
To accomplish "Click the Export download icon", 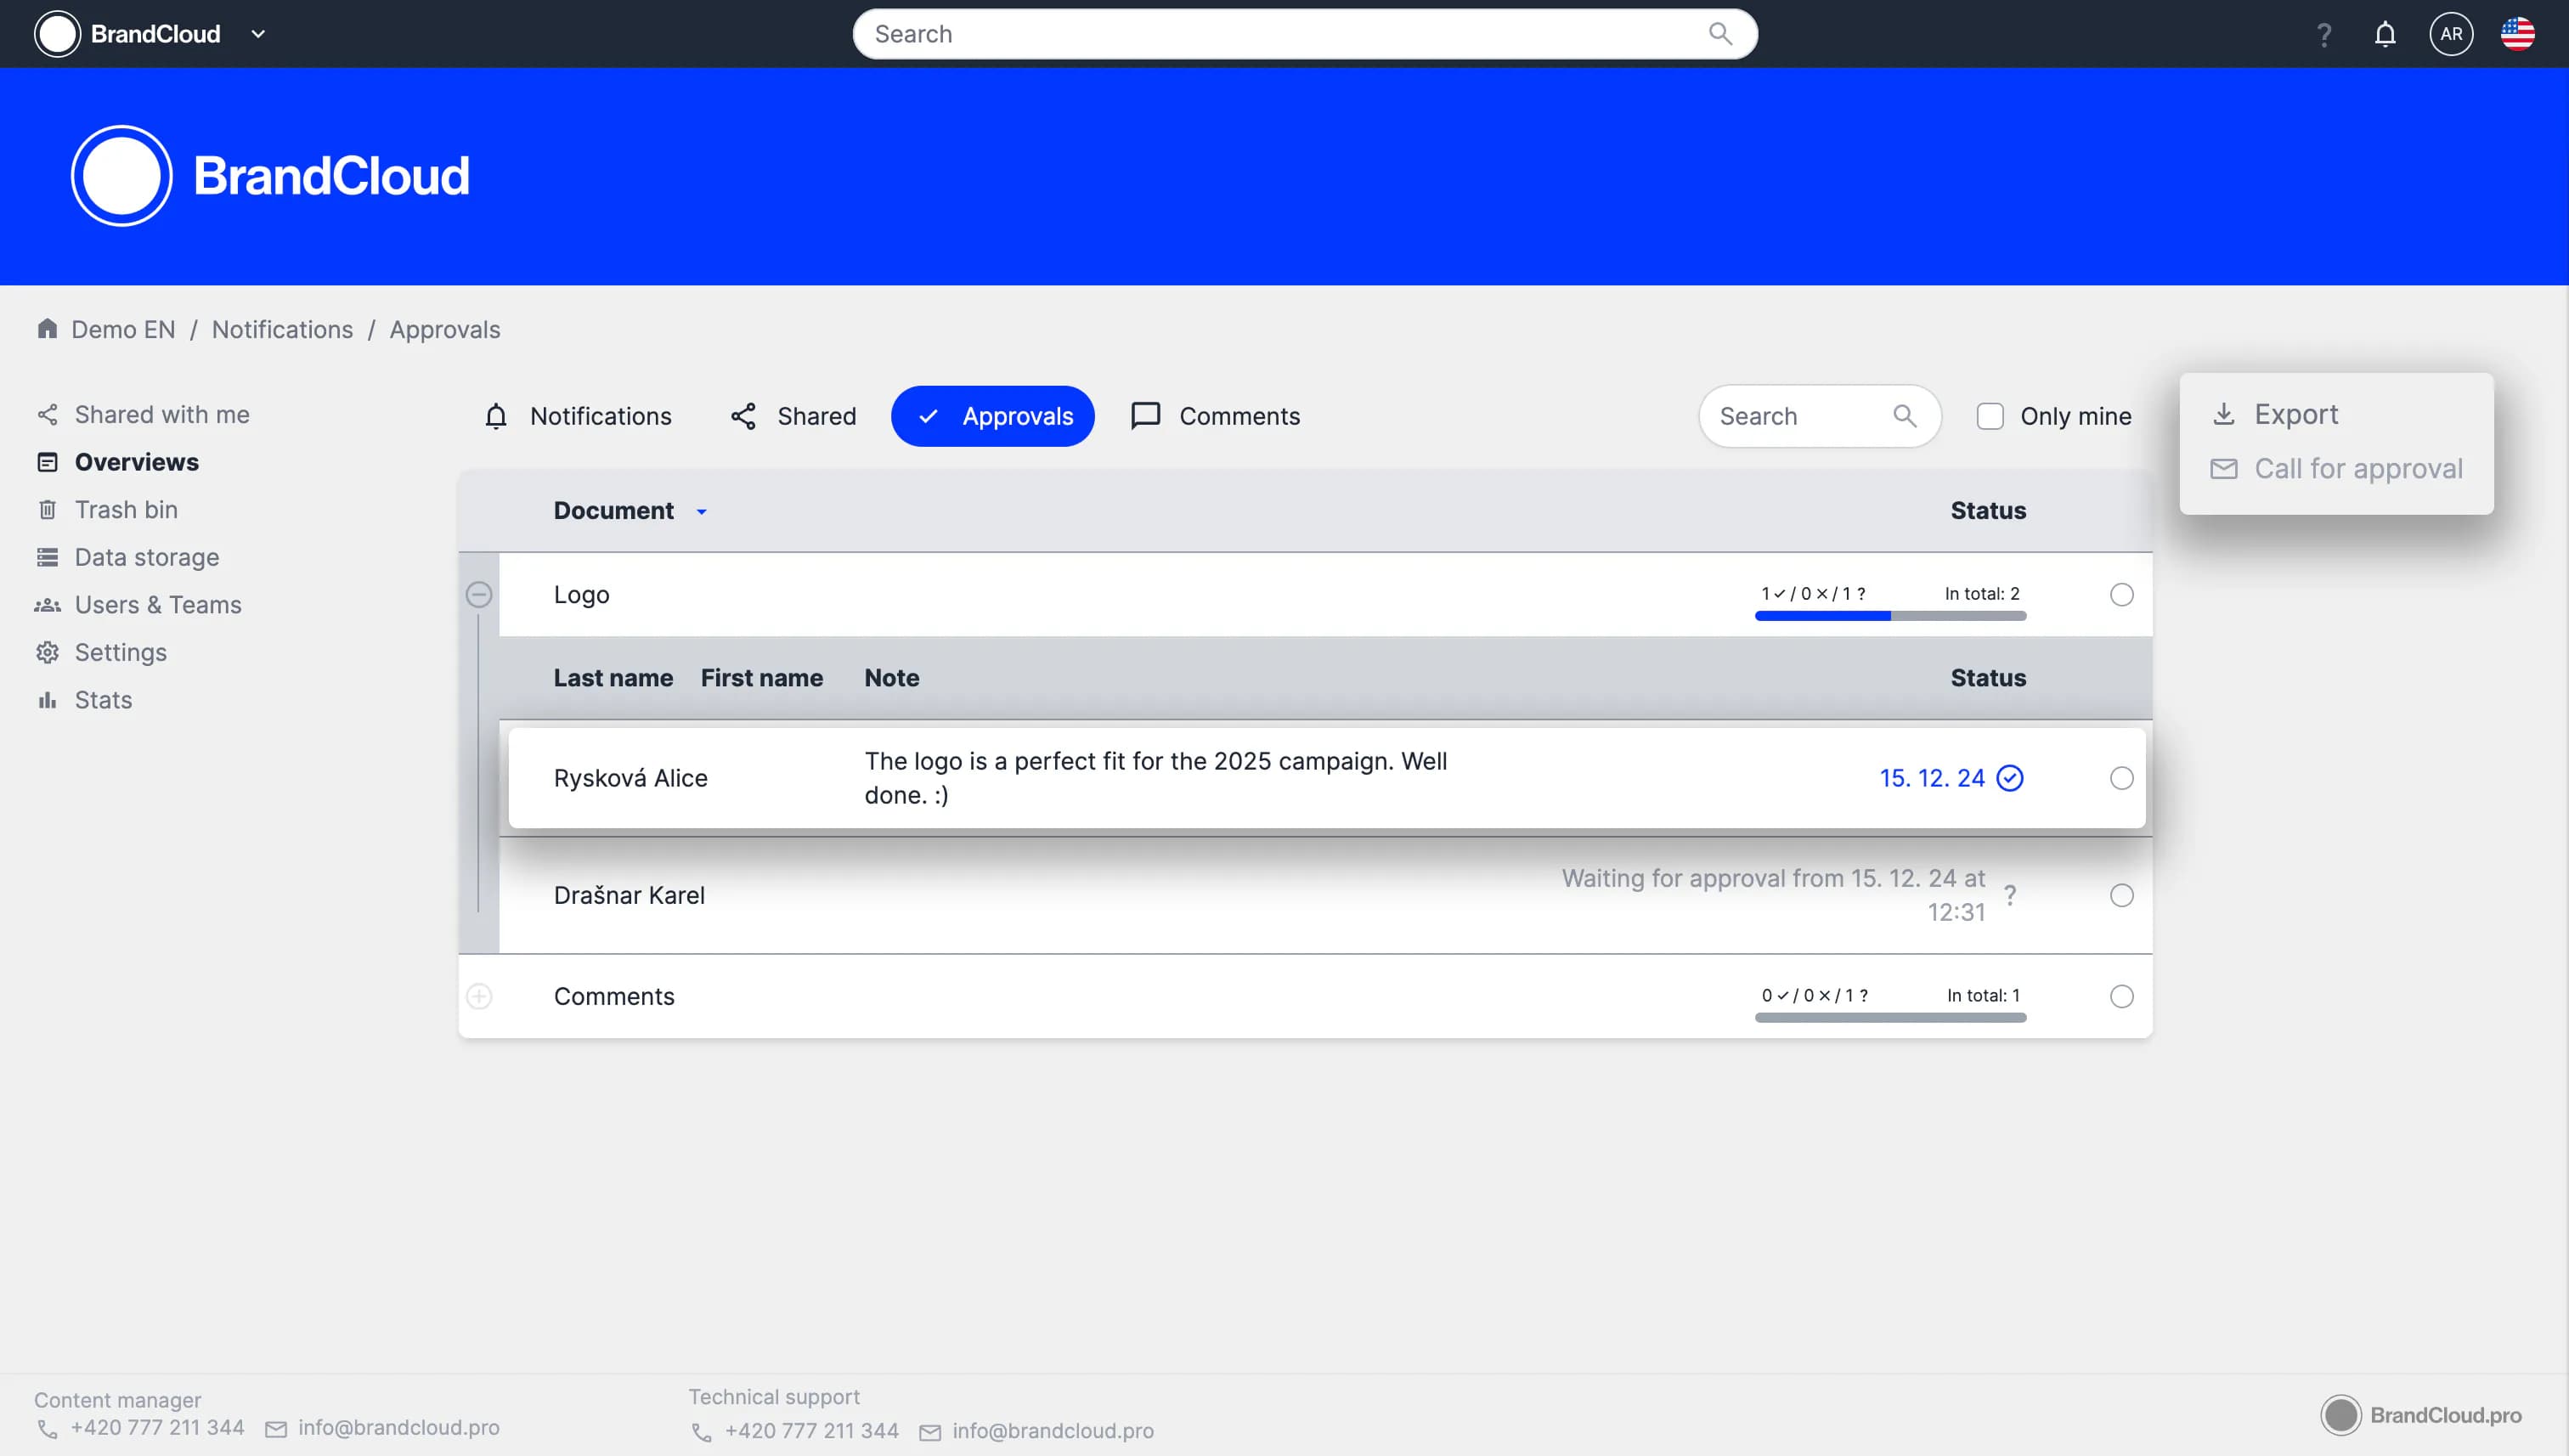I will tap(2223, 414).
